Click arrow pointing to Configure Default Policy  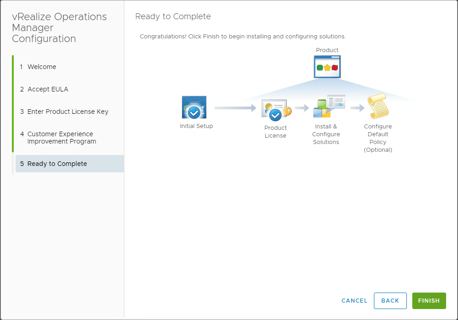coord(357,108)
